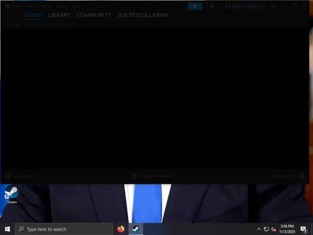The width and height of the screenshot is (313, 235).
Task: Click the Steam logo icon in title bar
Action: 8,6
